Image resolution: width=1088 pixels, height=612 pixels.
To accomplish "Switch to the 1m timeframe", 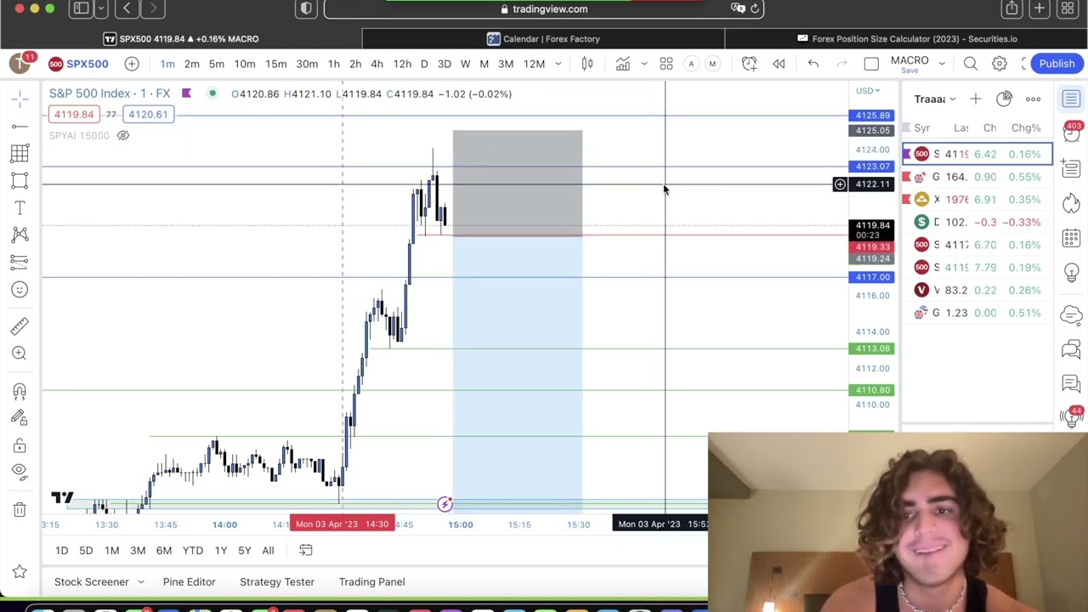I will [167, 64].
